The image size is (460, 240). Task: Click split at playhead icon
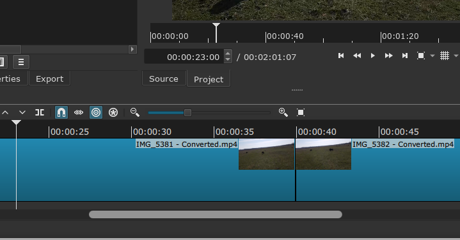click(x=40, y=112)
